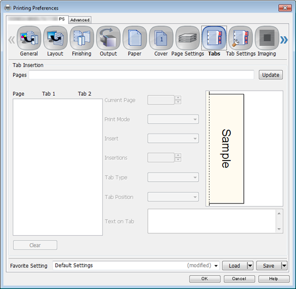The width and height of the screenshot is (296, 289).
Task: Expand the Print Mode dropdown
Action: 173,119
